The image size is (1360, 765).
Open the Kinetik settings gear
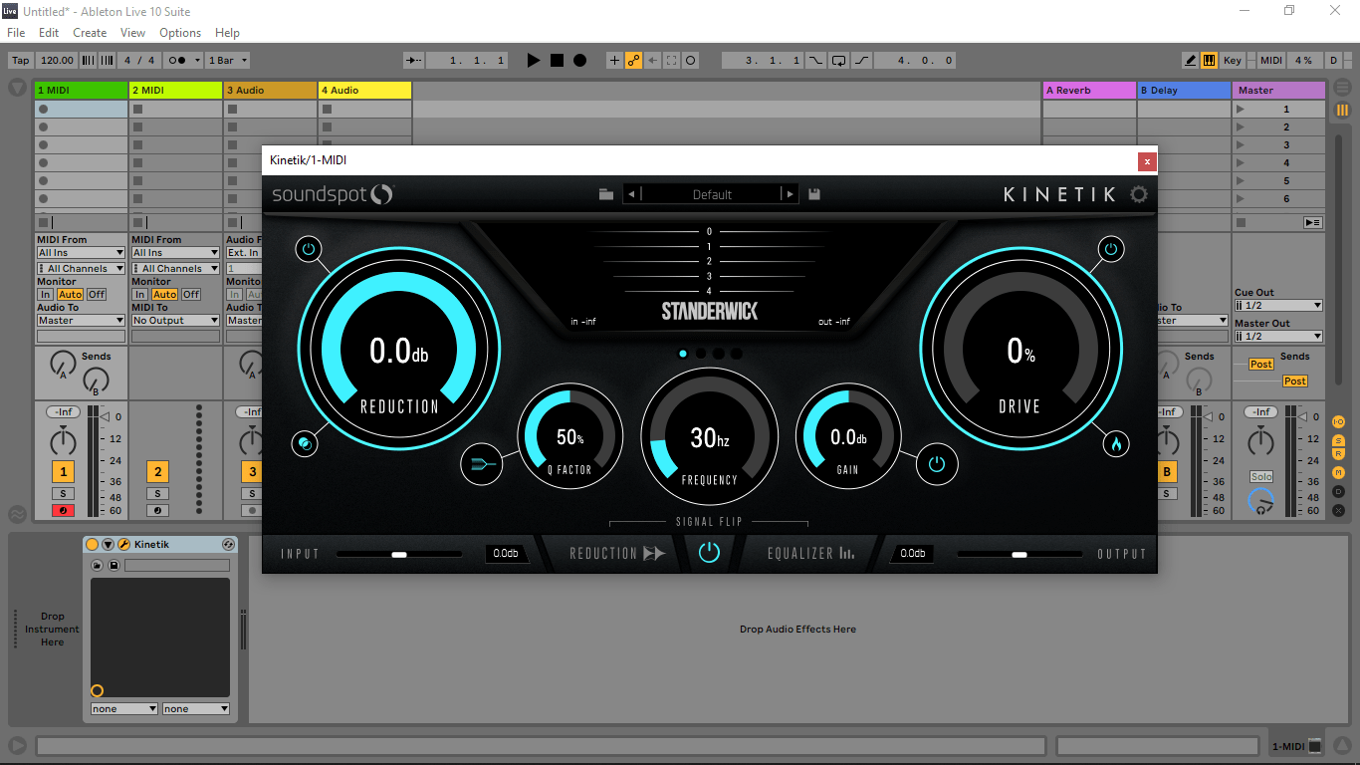pyautogui.click(x=1138, y=194)
